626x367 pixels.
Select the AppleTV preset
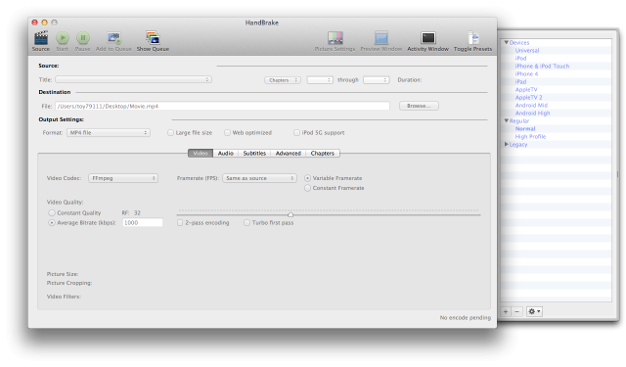tap(526, 89)
